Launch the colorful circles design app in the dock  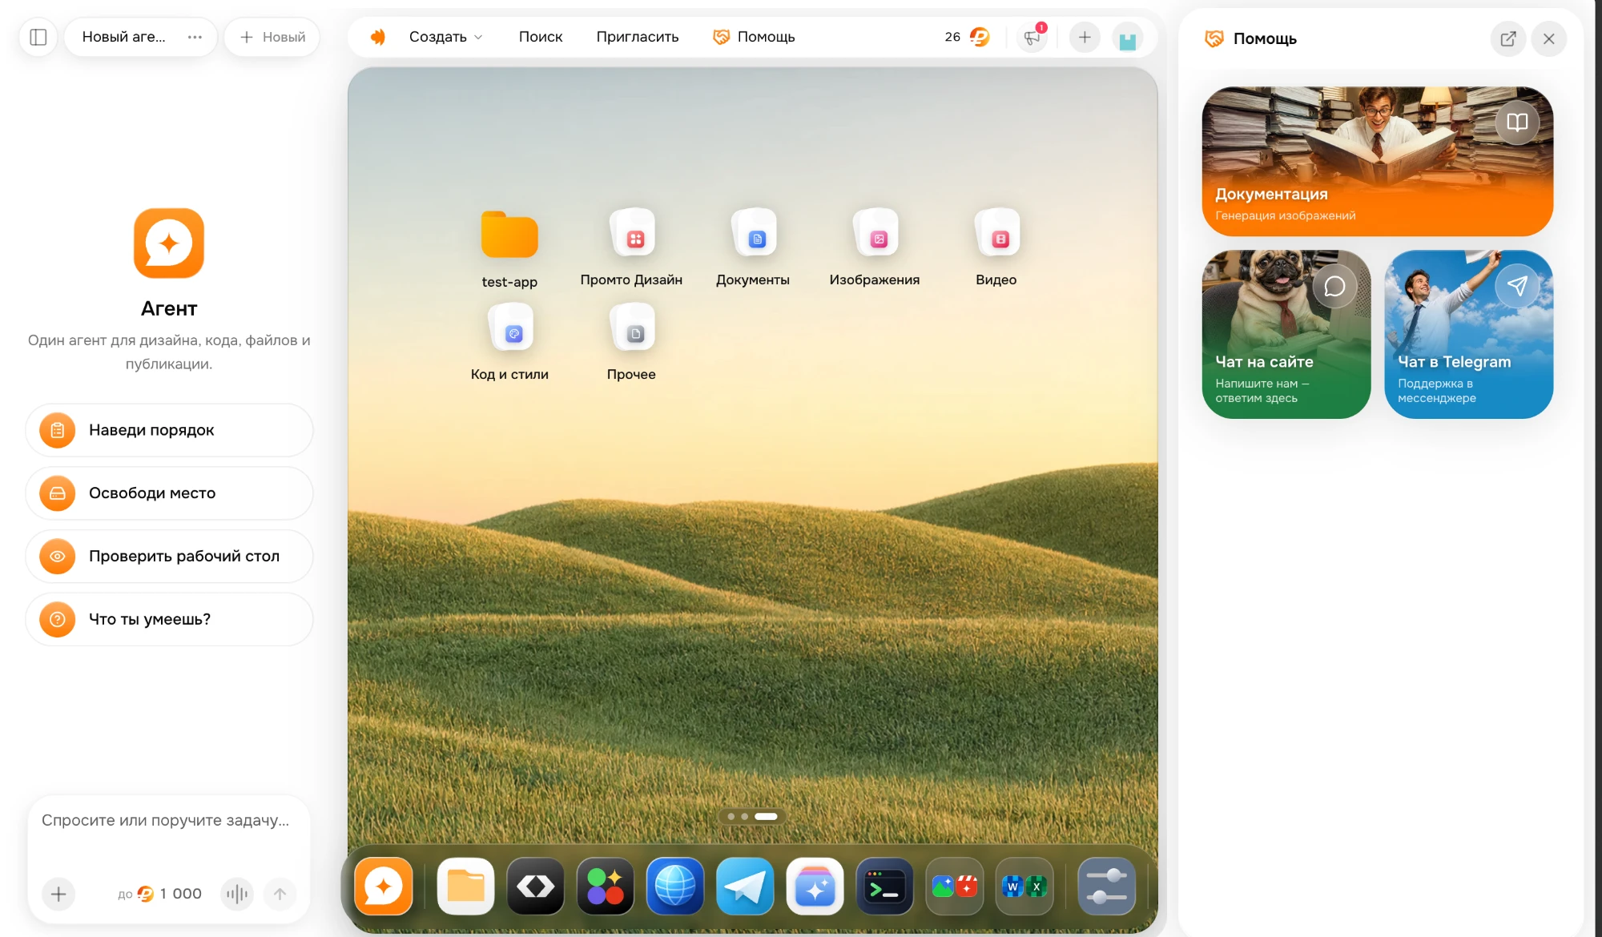click(606, 887)
